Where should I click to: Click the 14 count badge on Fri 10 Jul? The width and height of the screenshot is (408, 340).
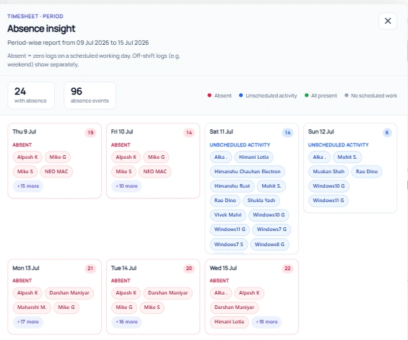(x=189, y=133)
